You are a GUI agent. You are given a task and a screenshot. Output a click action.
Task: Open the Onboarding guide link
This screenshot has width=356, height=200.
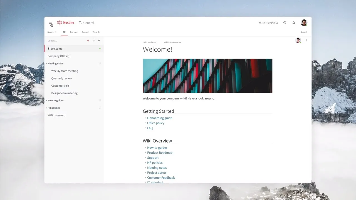(x=160, y=118)
